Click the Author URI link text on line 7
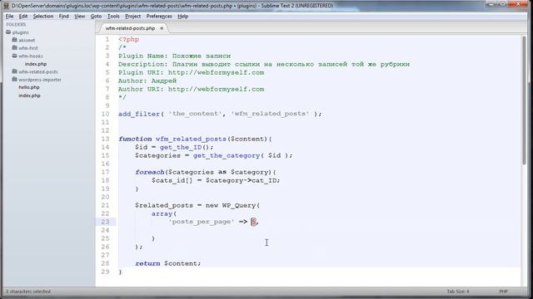 click(216, 89)
